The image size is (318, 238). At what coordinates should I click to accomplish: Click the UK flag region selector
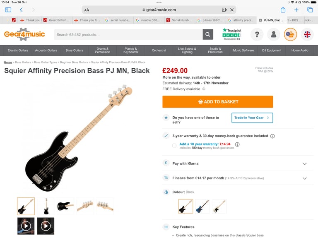pos(307,34)
